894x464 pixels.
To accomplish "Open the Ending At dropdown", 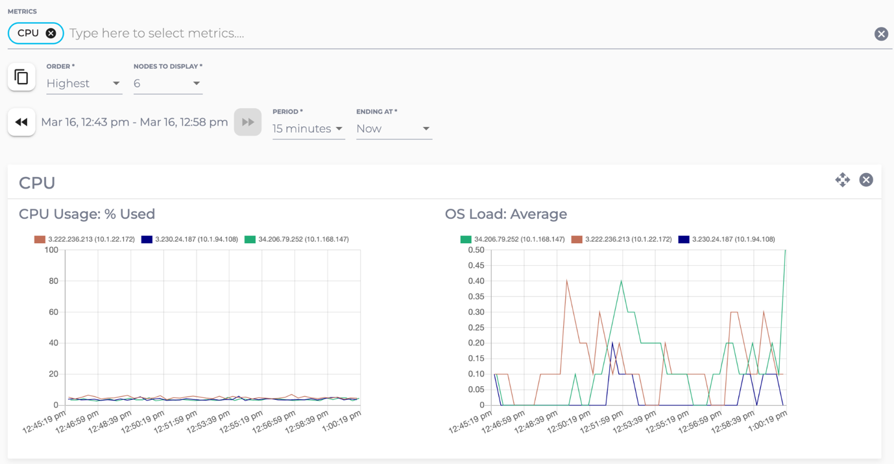I will click(393, 129).
